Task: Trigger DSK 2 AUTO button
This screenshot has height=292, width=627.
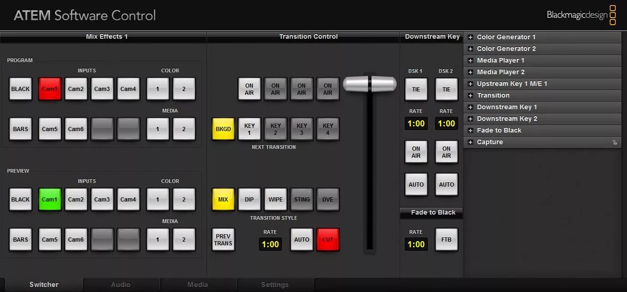Action: click(x=447, y=184)
